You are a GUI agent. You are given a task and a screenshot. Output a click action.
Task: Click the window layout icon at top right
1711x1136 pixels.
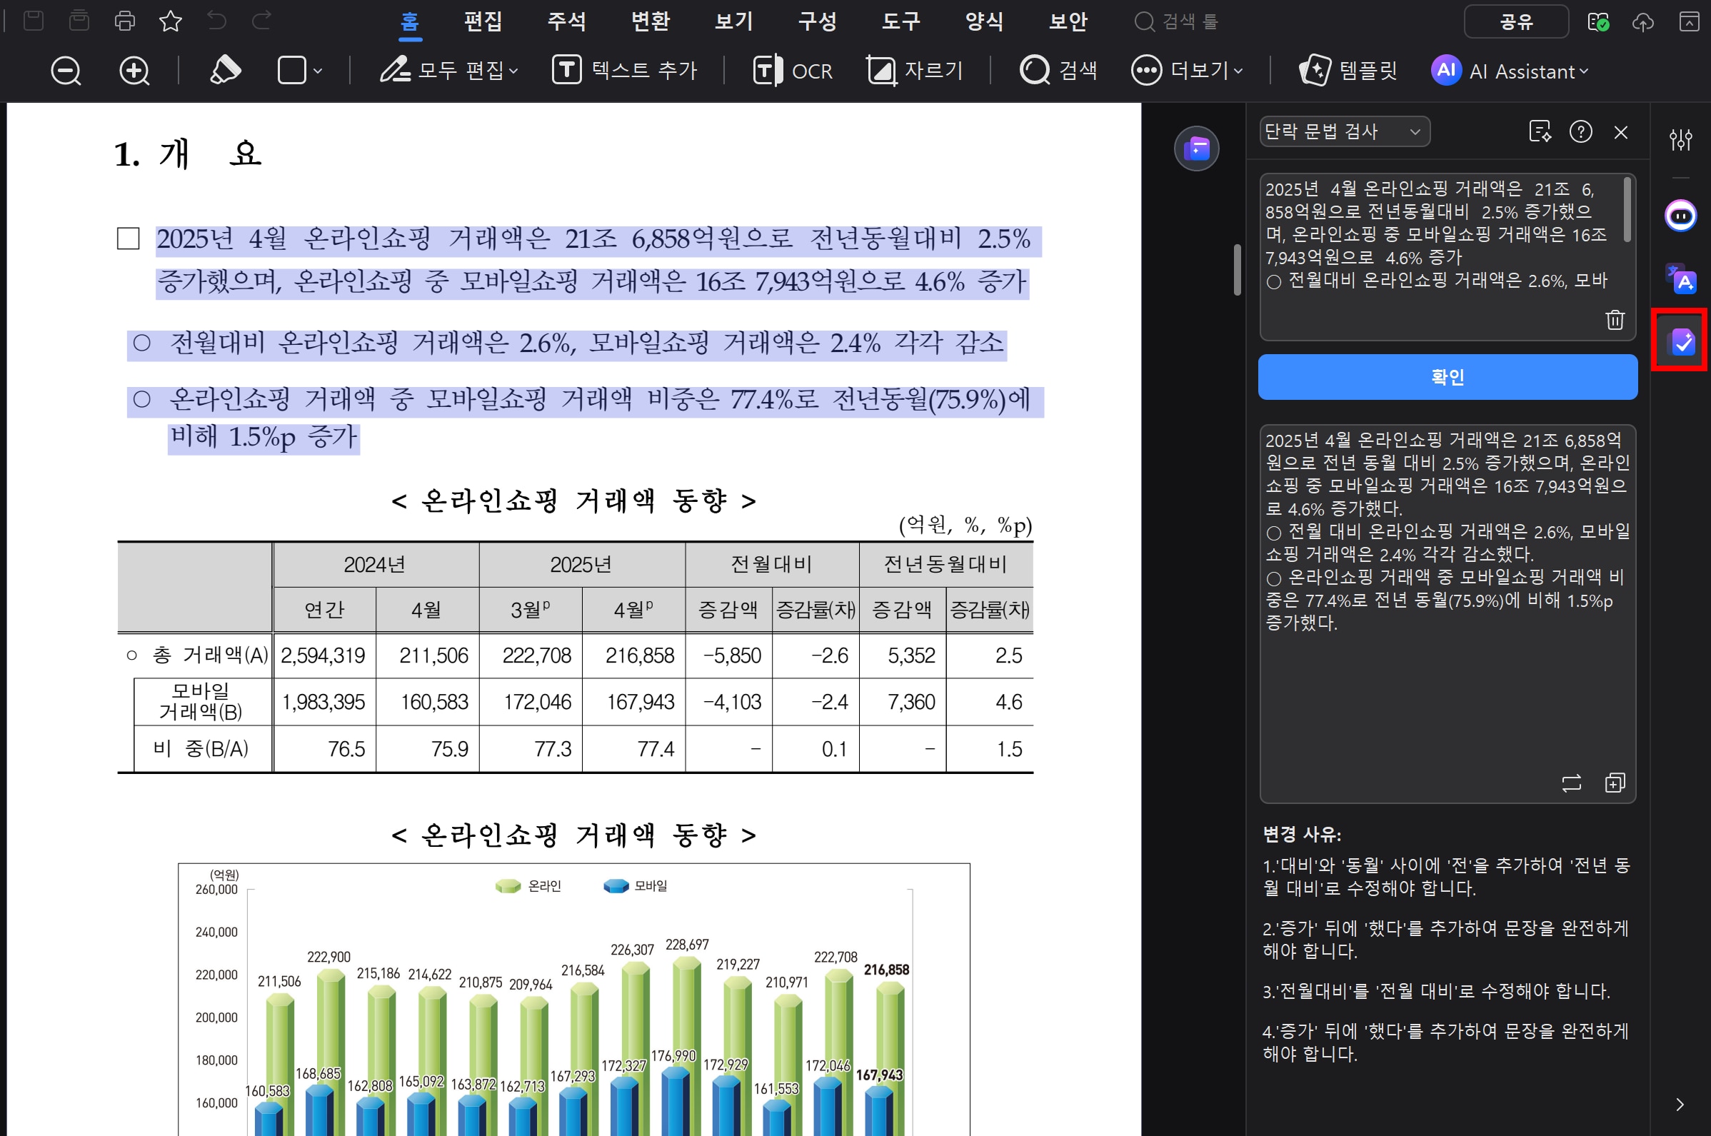1689,21
